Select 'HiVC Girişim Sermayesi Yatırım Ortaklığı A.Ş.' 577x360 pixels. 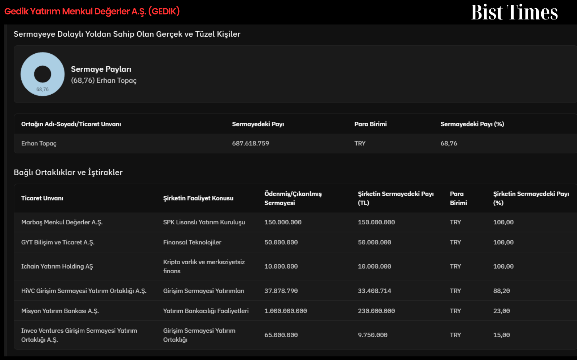pyautogui.click(x=84, y=291)
